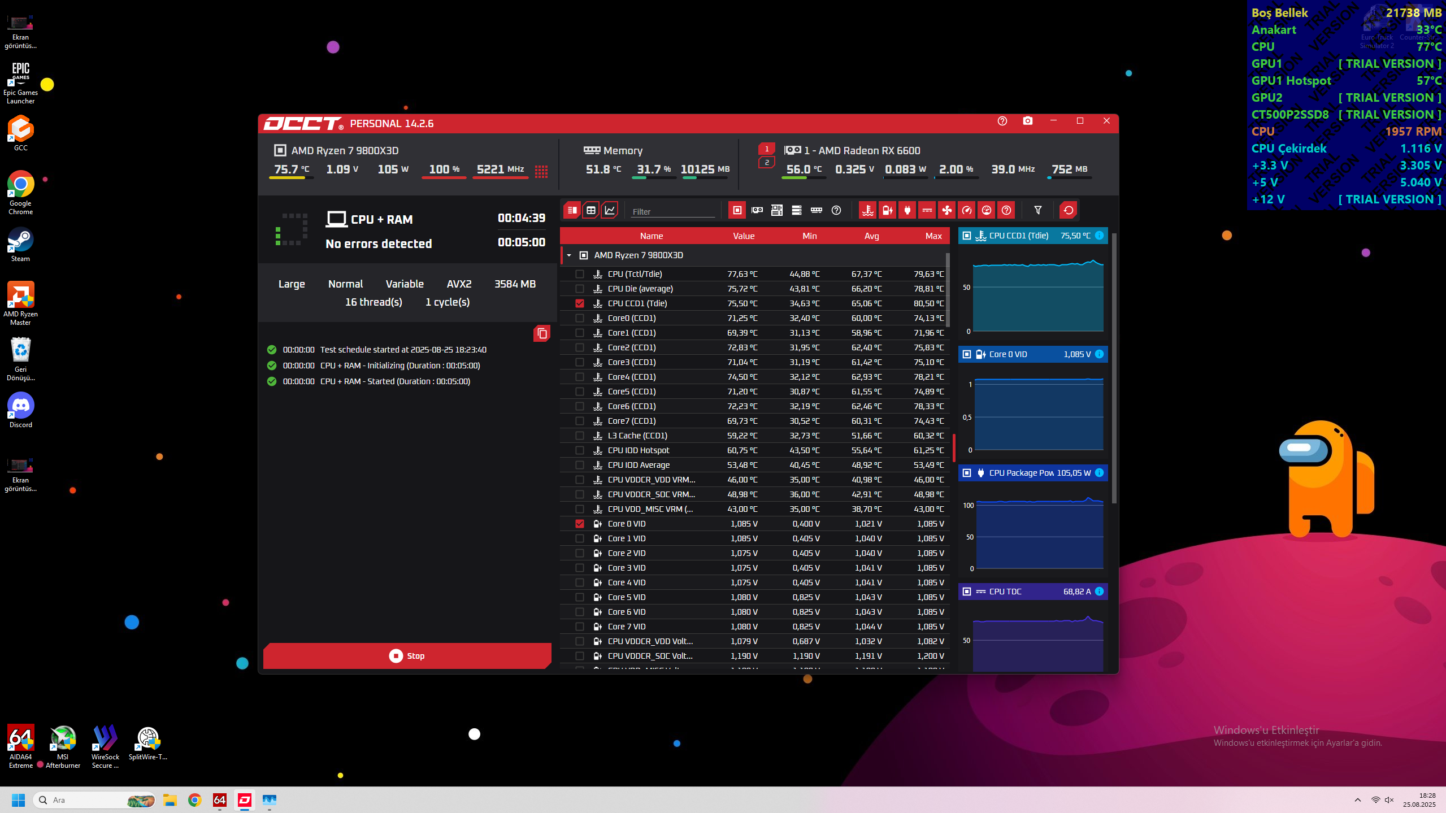The width and height of the screenshot is (1446, 813).
Task: Click the per-core grid icon beside 5221 MHz
Action: (541, 171)
